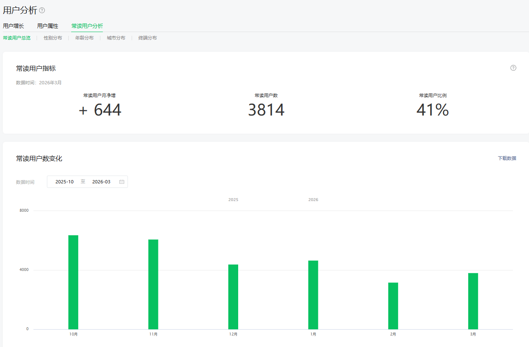Click help icon in 常读用户指标 card

tap(513, 68)
